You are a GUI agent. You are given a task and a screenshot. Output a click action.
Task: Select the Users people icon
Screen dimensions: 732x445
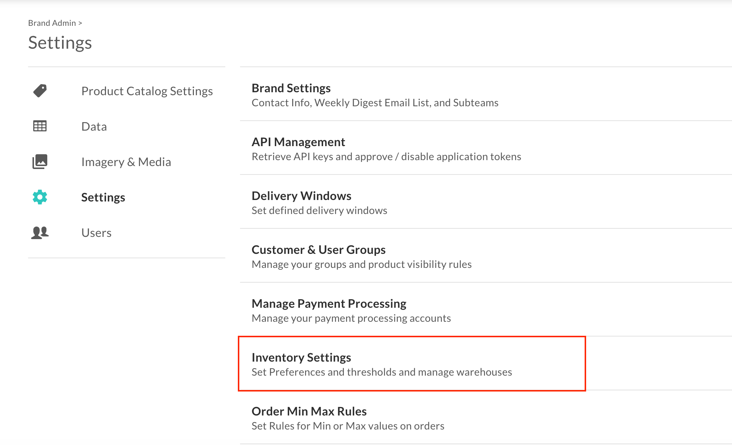(x=40, y=232)
